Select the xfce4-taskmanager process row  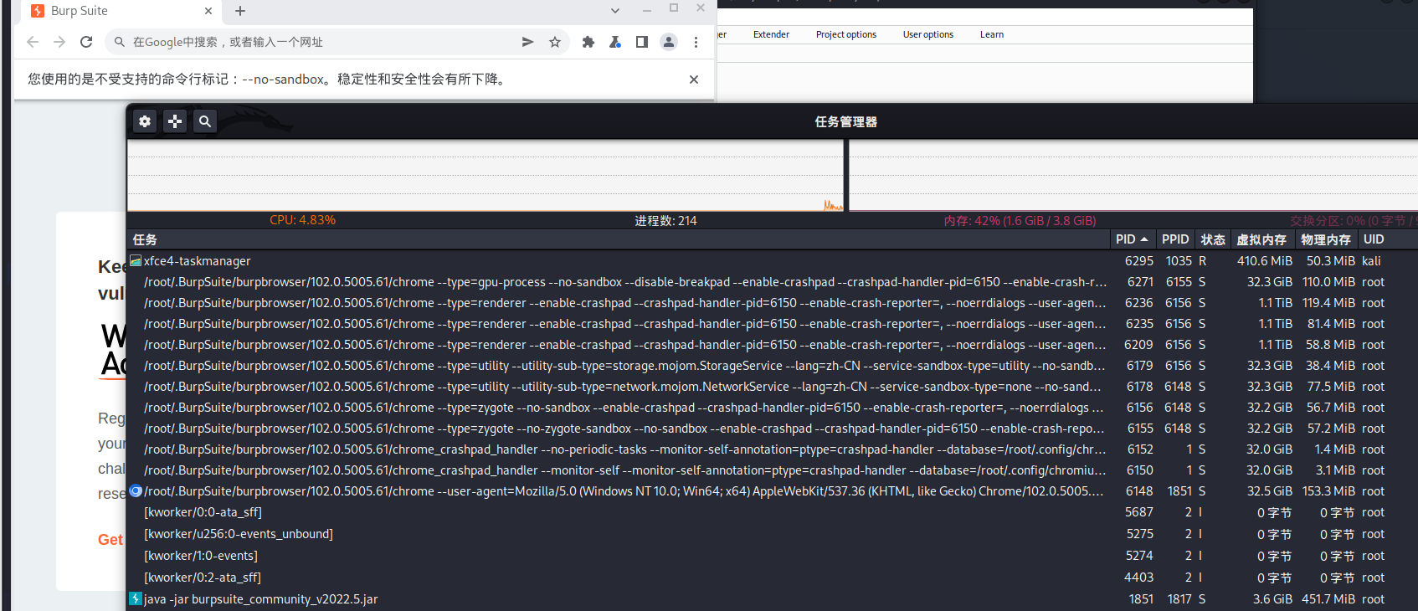coord(773,261)
